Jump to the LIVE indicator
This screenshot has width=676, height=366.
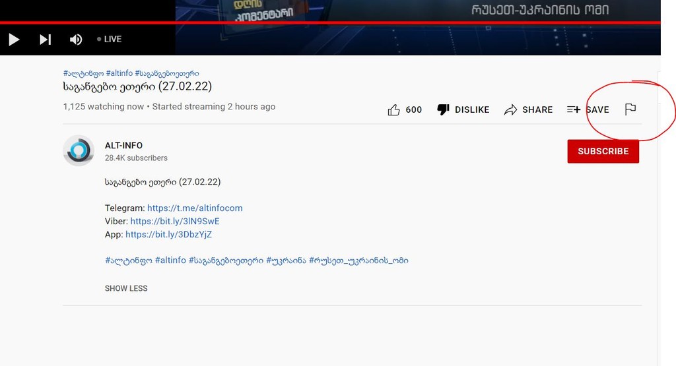tap(109, 39)
